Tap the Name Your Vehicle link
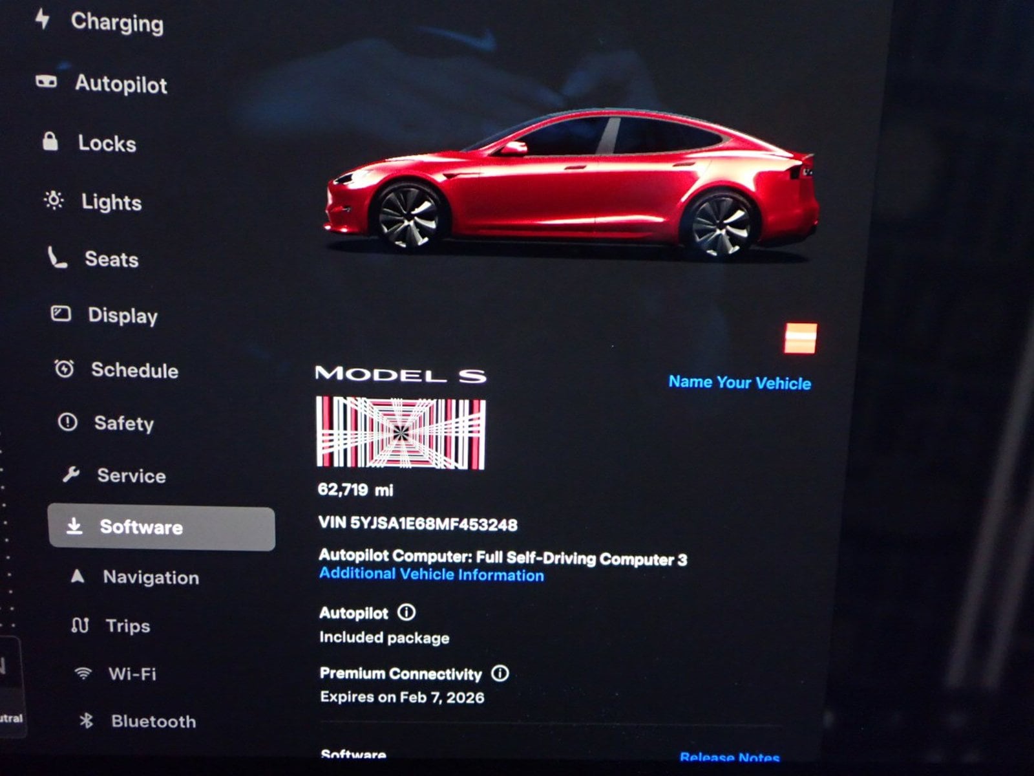 tap(739, 382)
